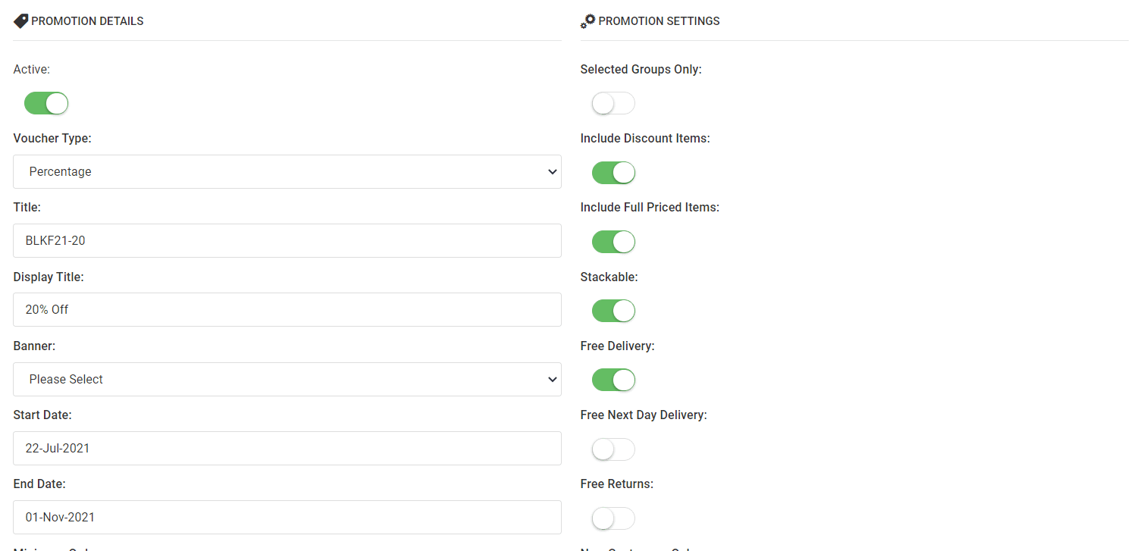The width and height of the screenshot is (1131, 551).
Task: Disable the Include Discount Items toggle
Action: click(x=613, y=173)
